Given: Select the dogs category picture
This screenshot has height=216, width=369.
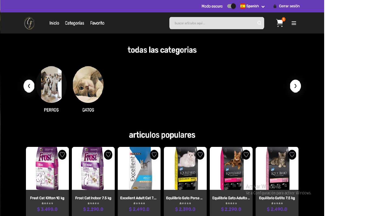Looking at the screenshot, I should 51,85.
